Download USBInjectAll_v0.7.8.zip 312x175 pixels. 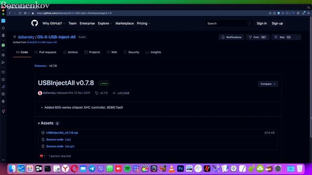tap(62, 133)
